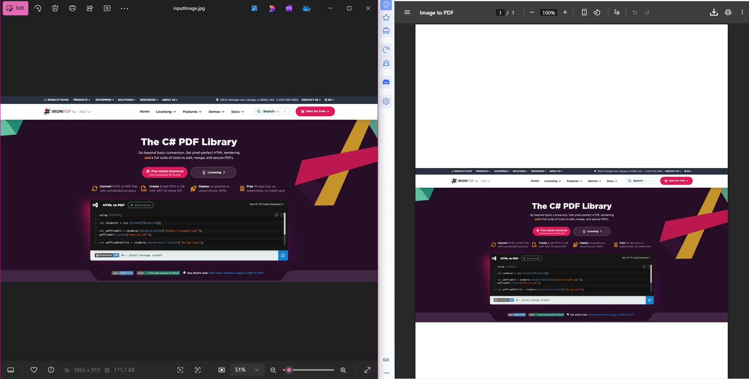
Task: Open PDF viewer more-options menu
Action: click(x=742, y=12)
